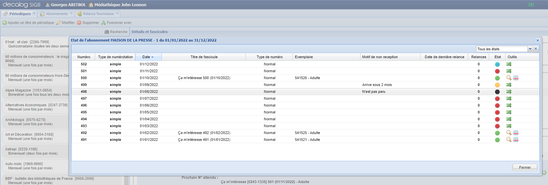548x185 pixels.
Task: Click the binoculars Recherche icon
Action: [107, 32]
